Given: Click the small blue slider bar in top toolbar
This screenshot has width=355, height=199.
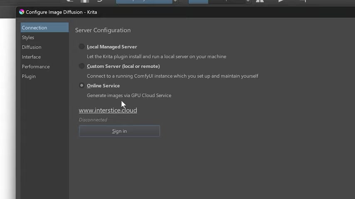Looking at the screenshot, I should tap(198, 2).
